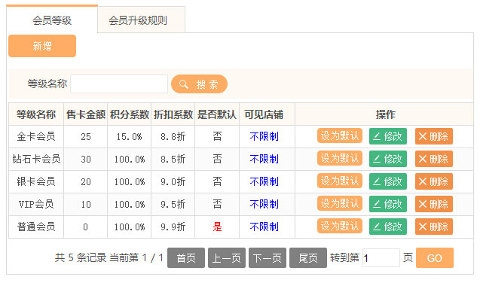Set 钻石卡会员 as default level
Screen dimensions: 480x286
pyautogui.click(x=340, y=159)
